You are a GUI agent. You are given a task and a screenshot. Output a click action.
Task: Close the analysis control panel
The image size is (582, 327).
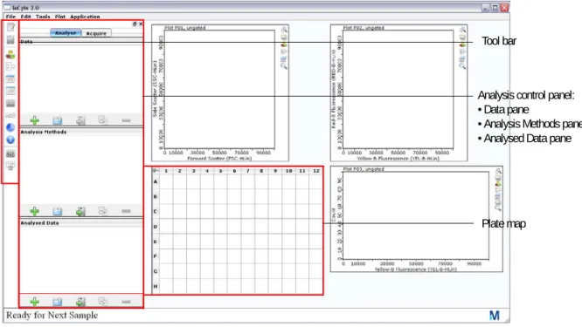pos(141,24)
